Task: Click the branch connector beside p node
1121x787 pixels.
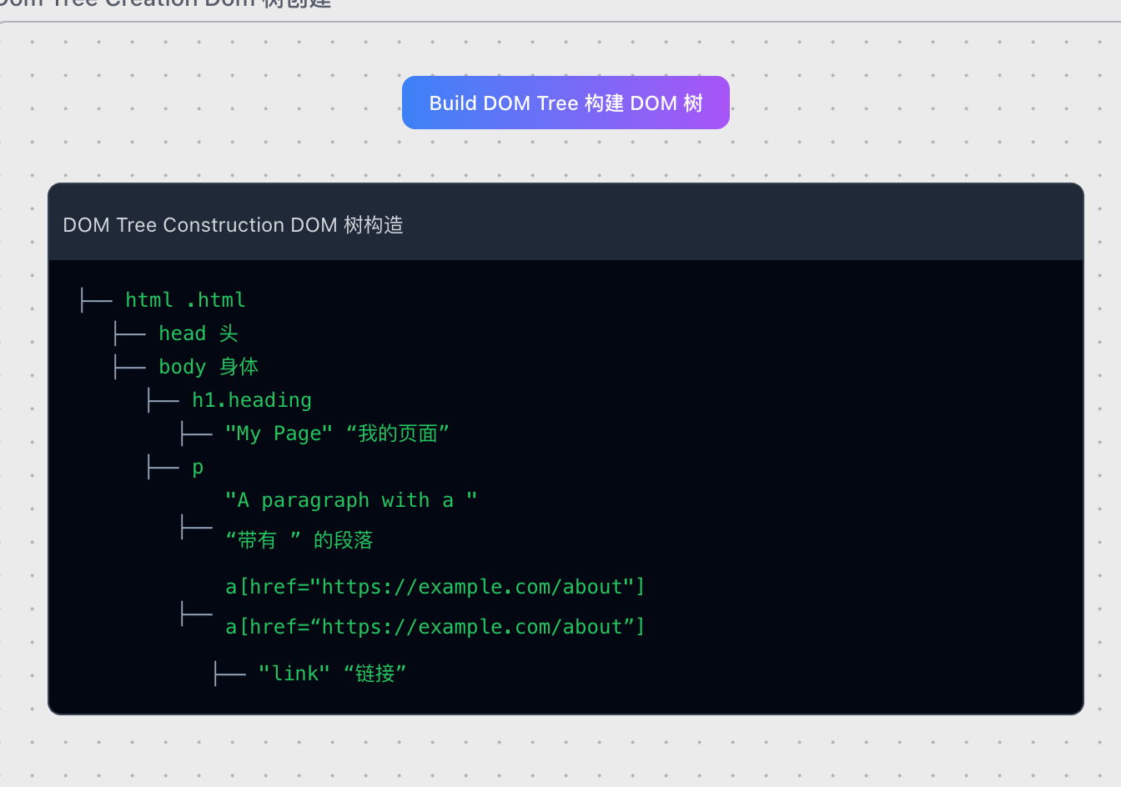Action: pyautogui.click(x=163, y=467)
